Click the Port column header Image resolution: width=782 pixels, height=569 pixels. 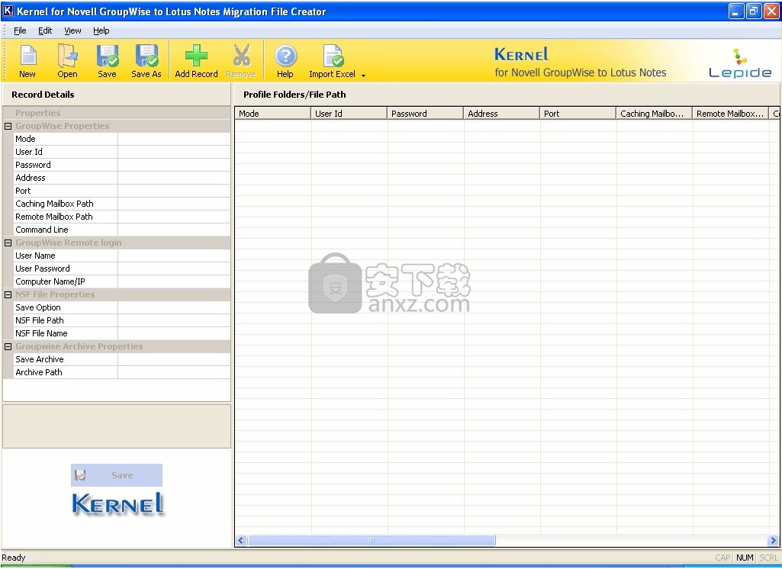coord(578,114)
